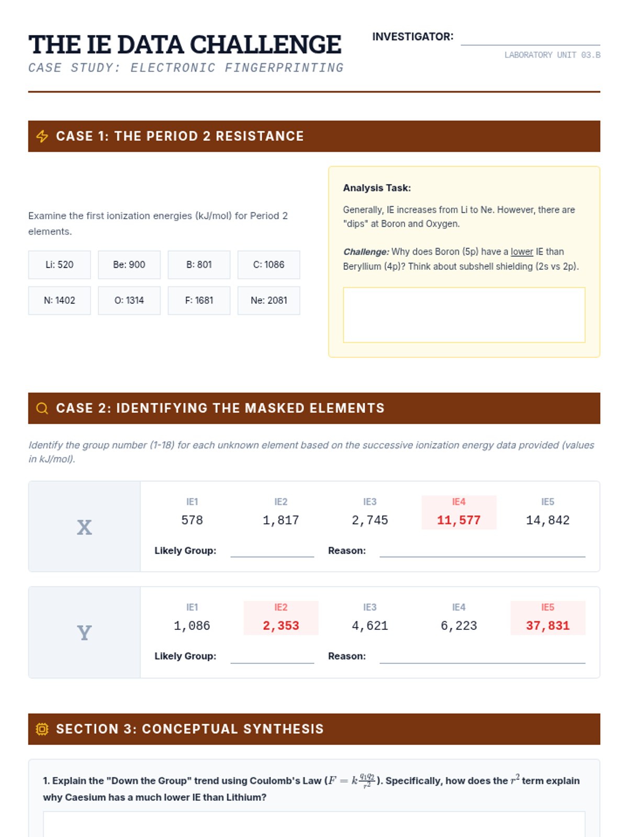Click the underlined word lower

pyautogui.click(x=522, y=252)
